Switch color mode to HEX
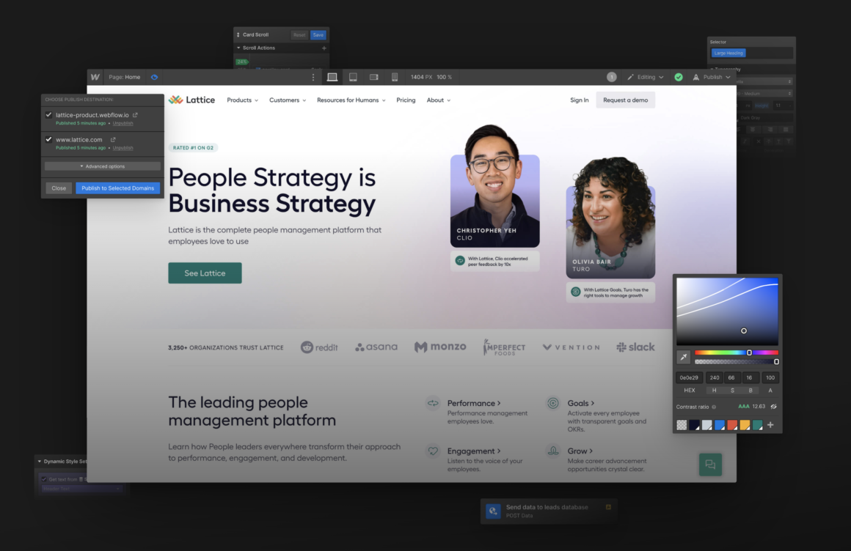 (x=690, y=391)
